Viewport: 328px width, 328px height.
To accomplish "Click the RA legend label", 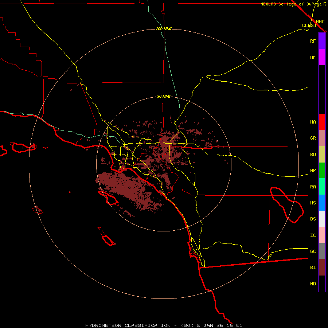I will pos(313,187).
